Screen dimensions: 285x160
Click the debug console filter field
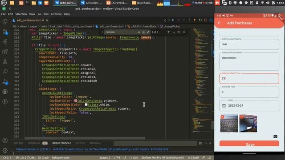tap(155, 143)
